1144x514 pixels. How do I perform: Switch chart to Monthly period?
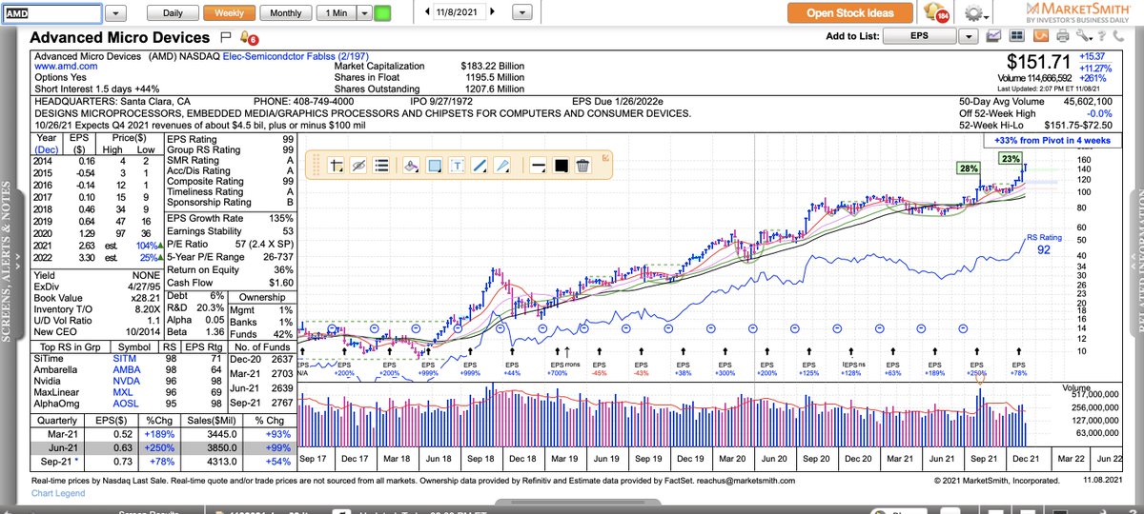(285, 13)
